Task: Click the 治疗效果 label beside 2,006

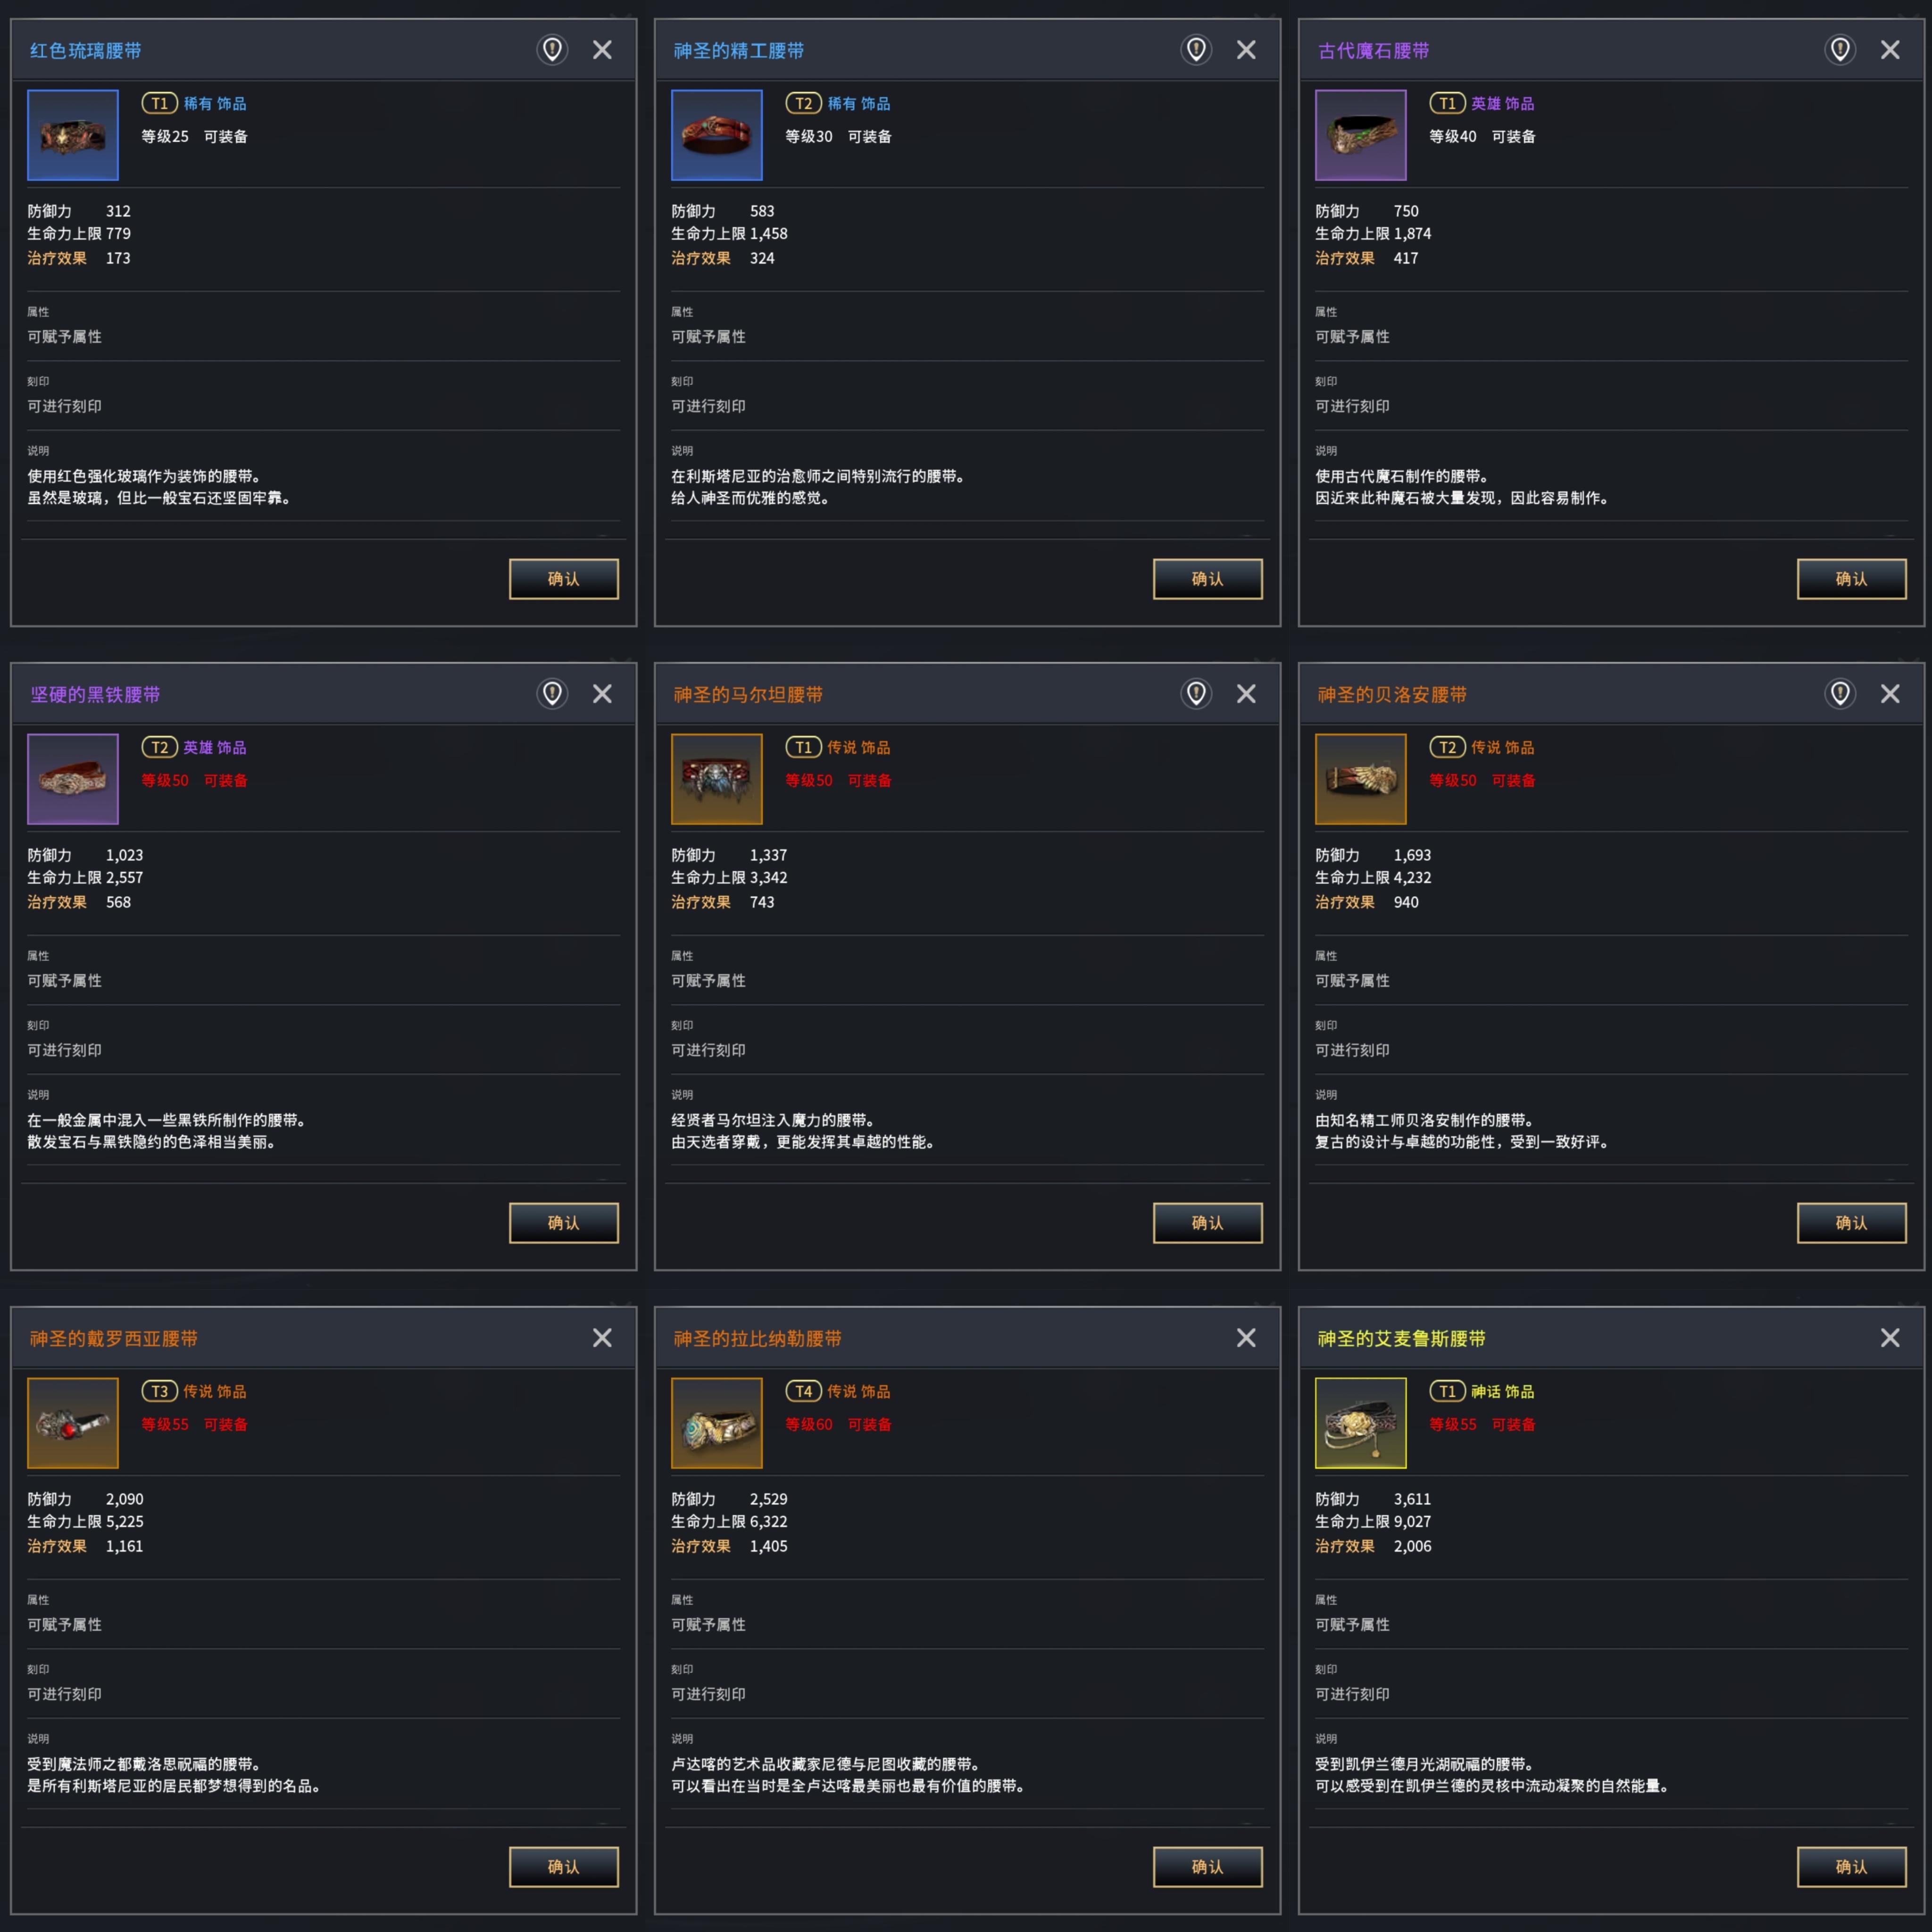Action: pos(1345,1546)
